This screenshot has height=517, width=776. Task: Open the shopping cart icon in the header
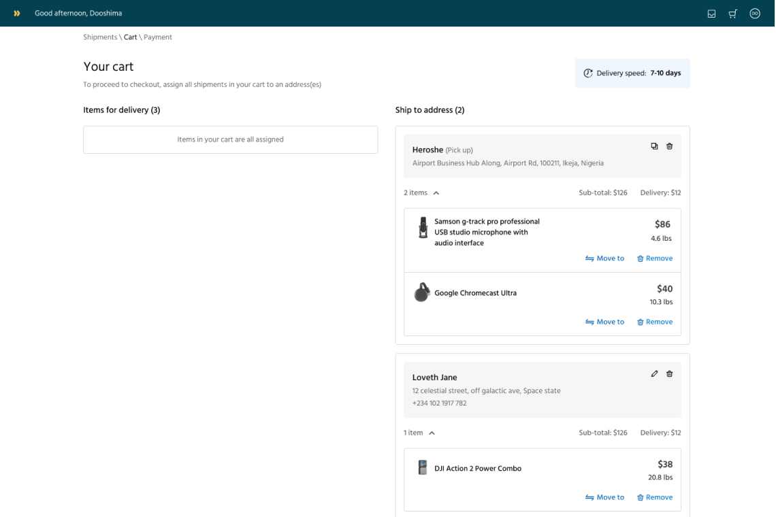click(732, 14)
